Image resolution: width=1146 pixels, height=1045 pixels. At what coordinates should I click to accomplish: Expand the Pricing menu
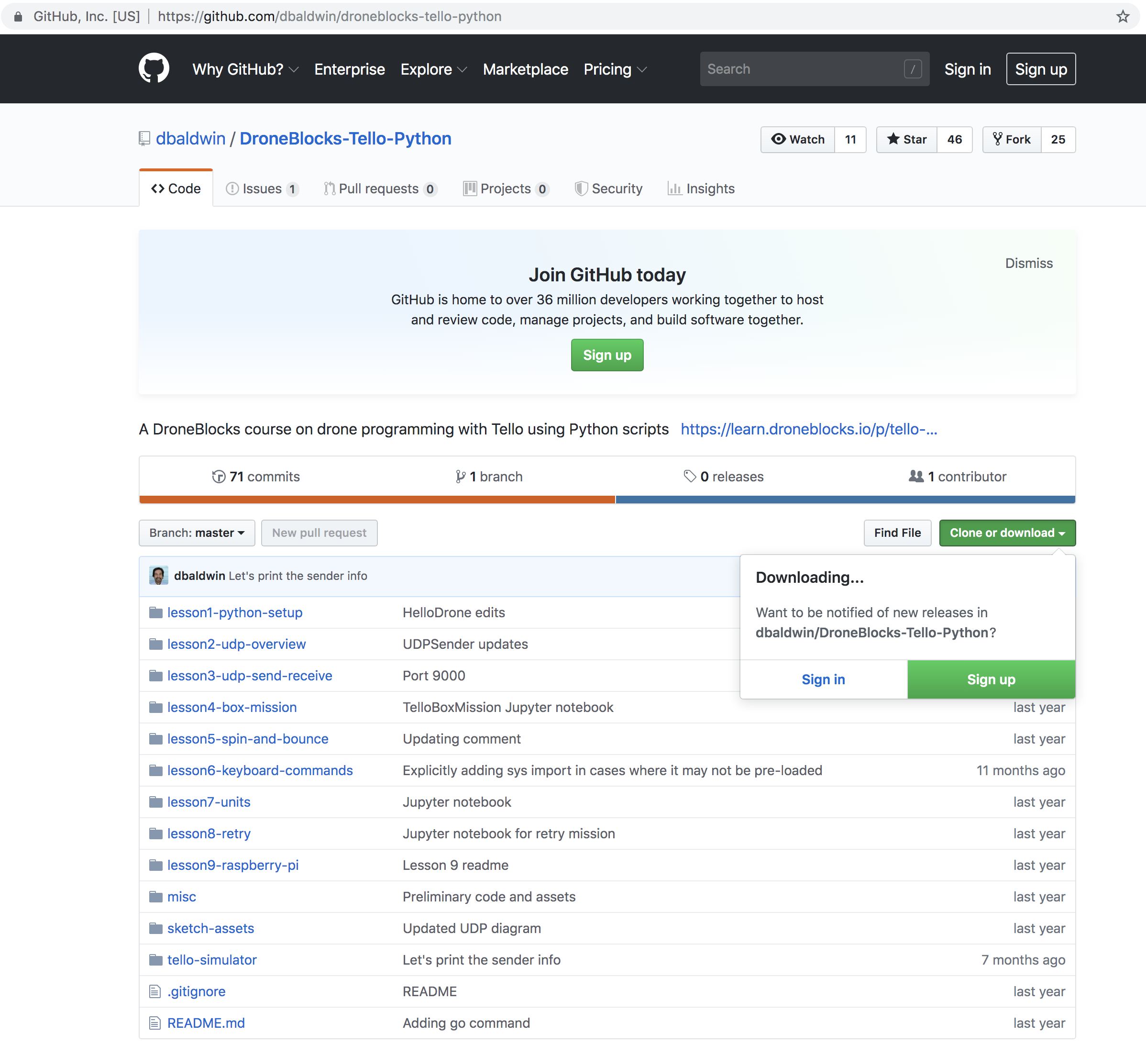tap(615, 69)
